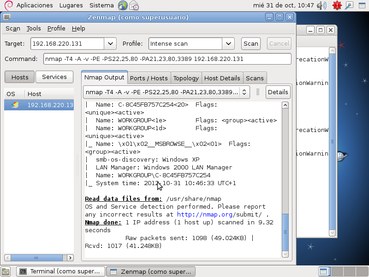Click the volume speaker icon

[323, 6]
